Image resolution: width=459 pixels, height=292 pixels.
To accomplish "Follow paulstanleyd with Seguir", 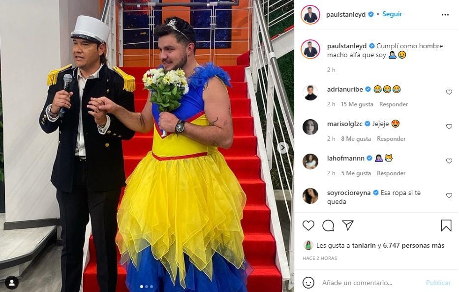I will tap(392, 14).
